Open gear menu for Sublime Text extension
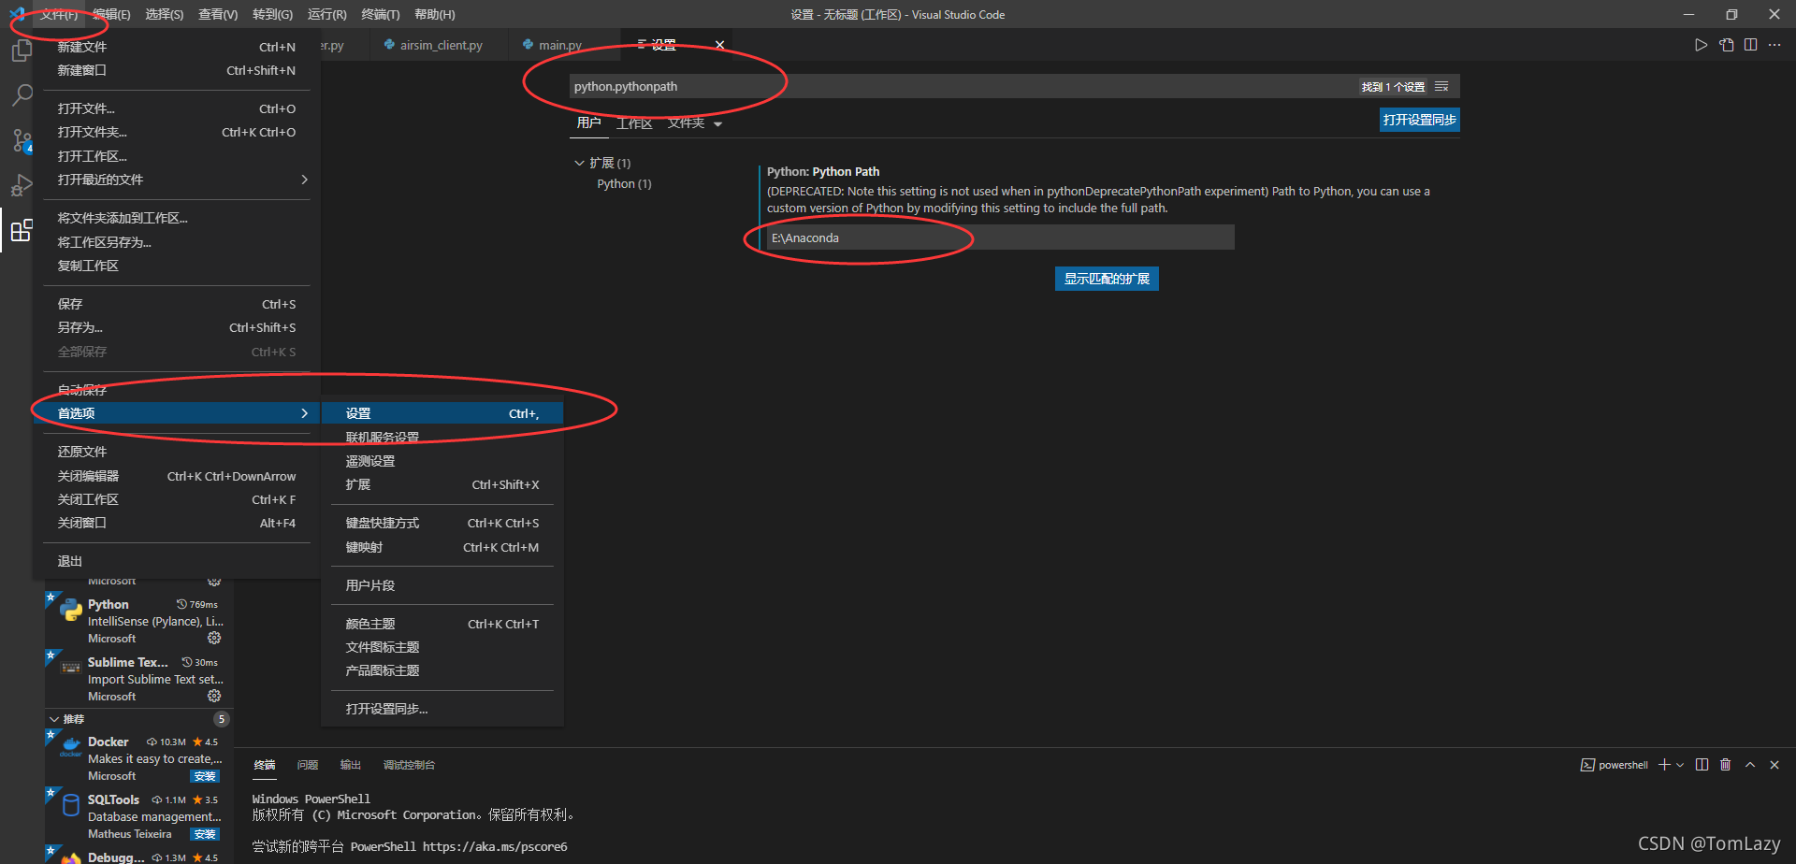1796x864 pixels. [x=214, y=696]
